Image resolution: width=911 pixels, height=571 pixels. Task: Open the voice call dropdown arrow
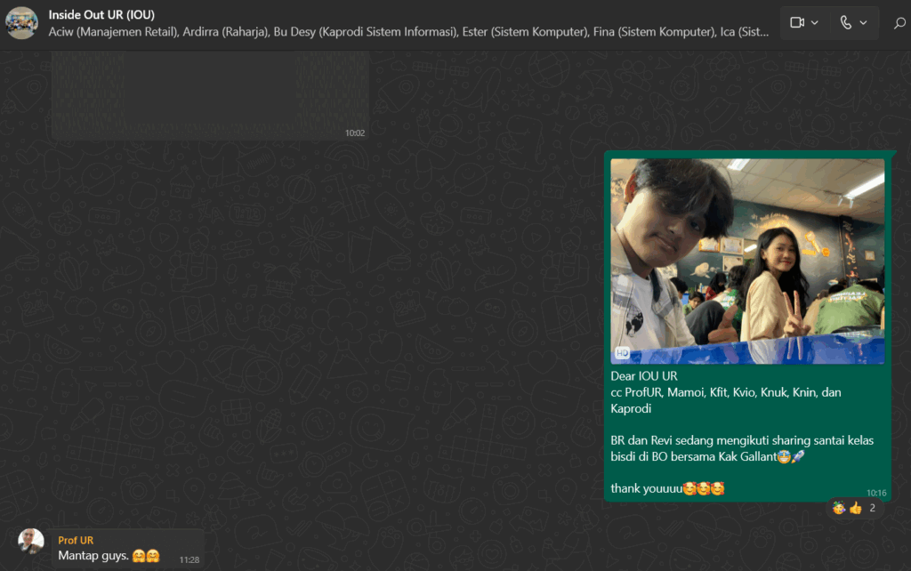863,22
